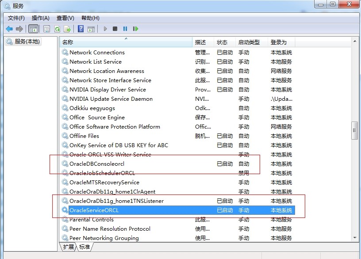Export list using the toolbar icon
Screen dimensions: 361x259
[x=67, y=29]
